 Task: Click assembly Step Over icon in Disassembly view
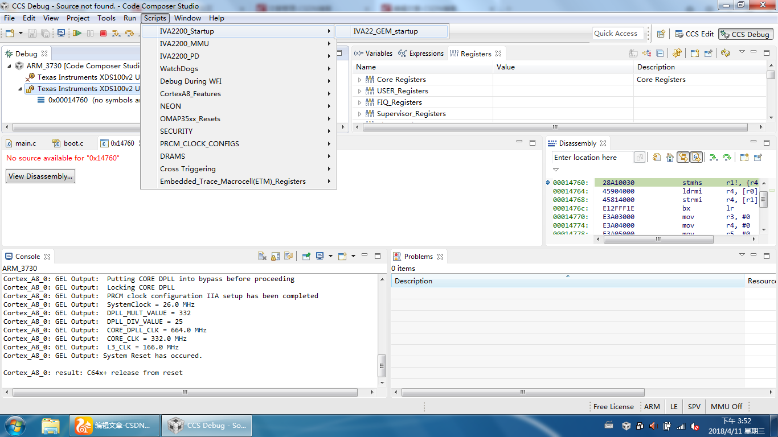pyautogui.click(x=727, y=157)
